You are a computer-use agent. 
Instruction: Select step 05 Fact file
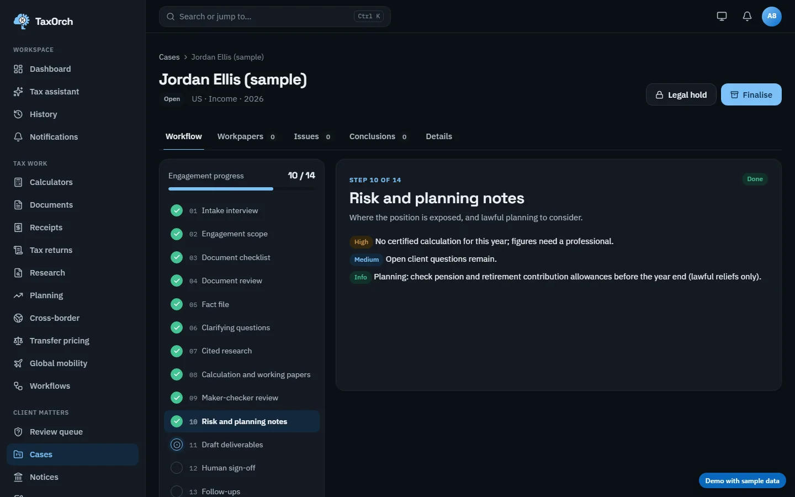(x=242, y=304)
